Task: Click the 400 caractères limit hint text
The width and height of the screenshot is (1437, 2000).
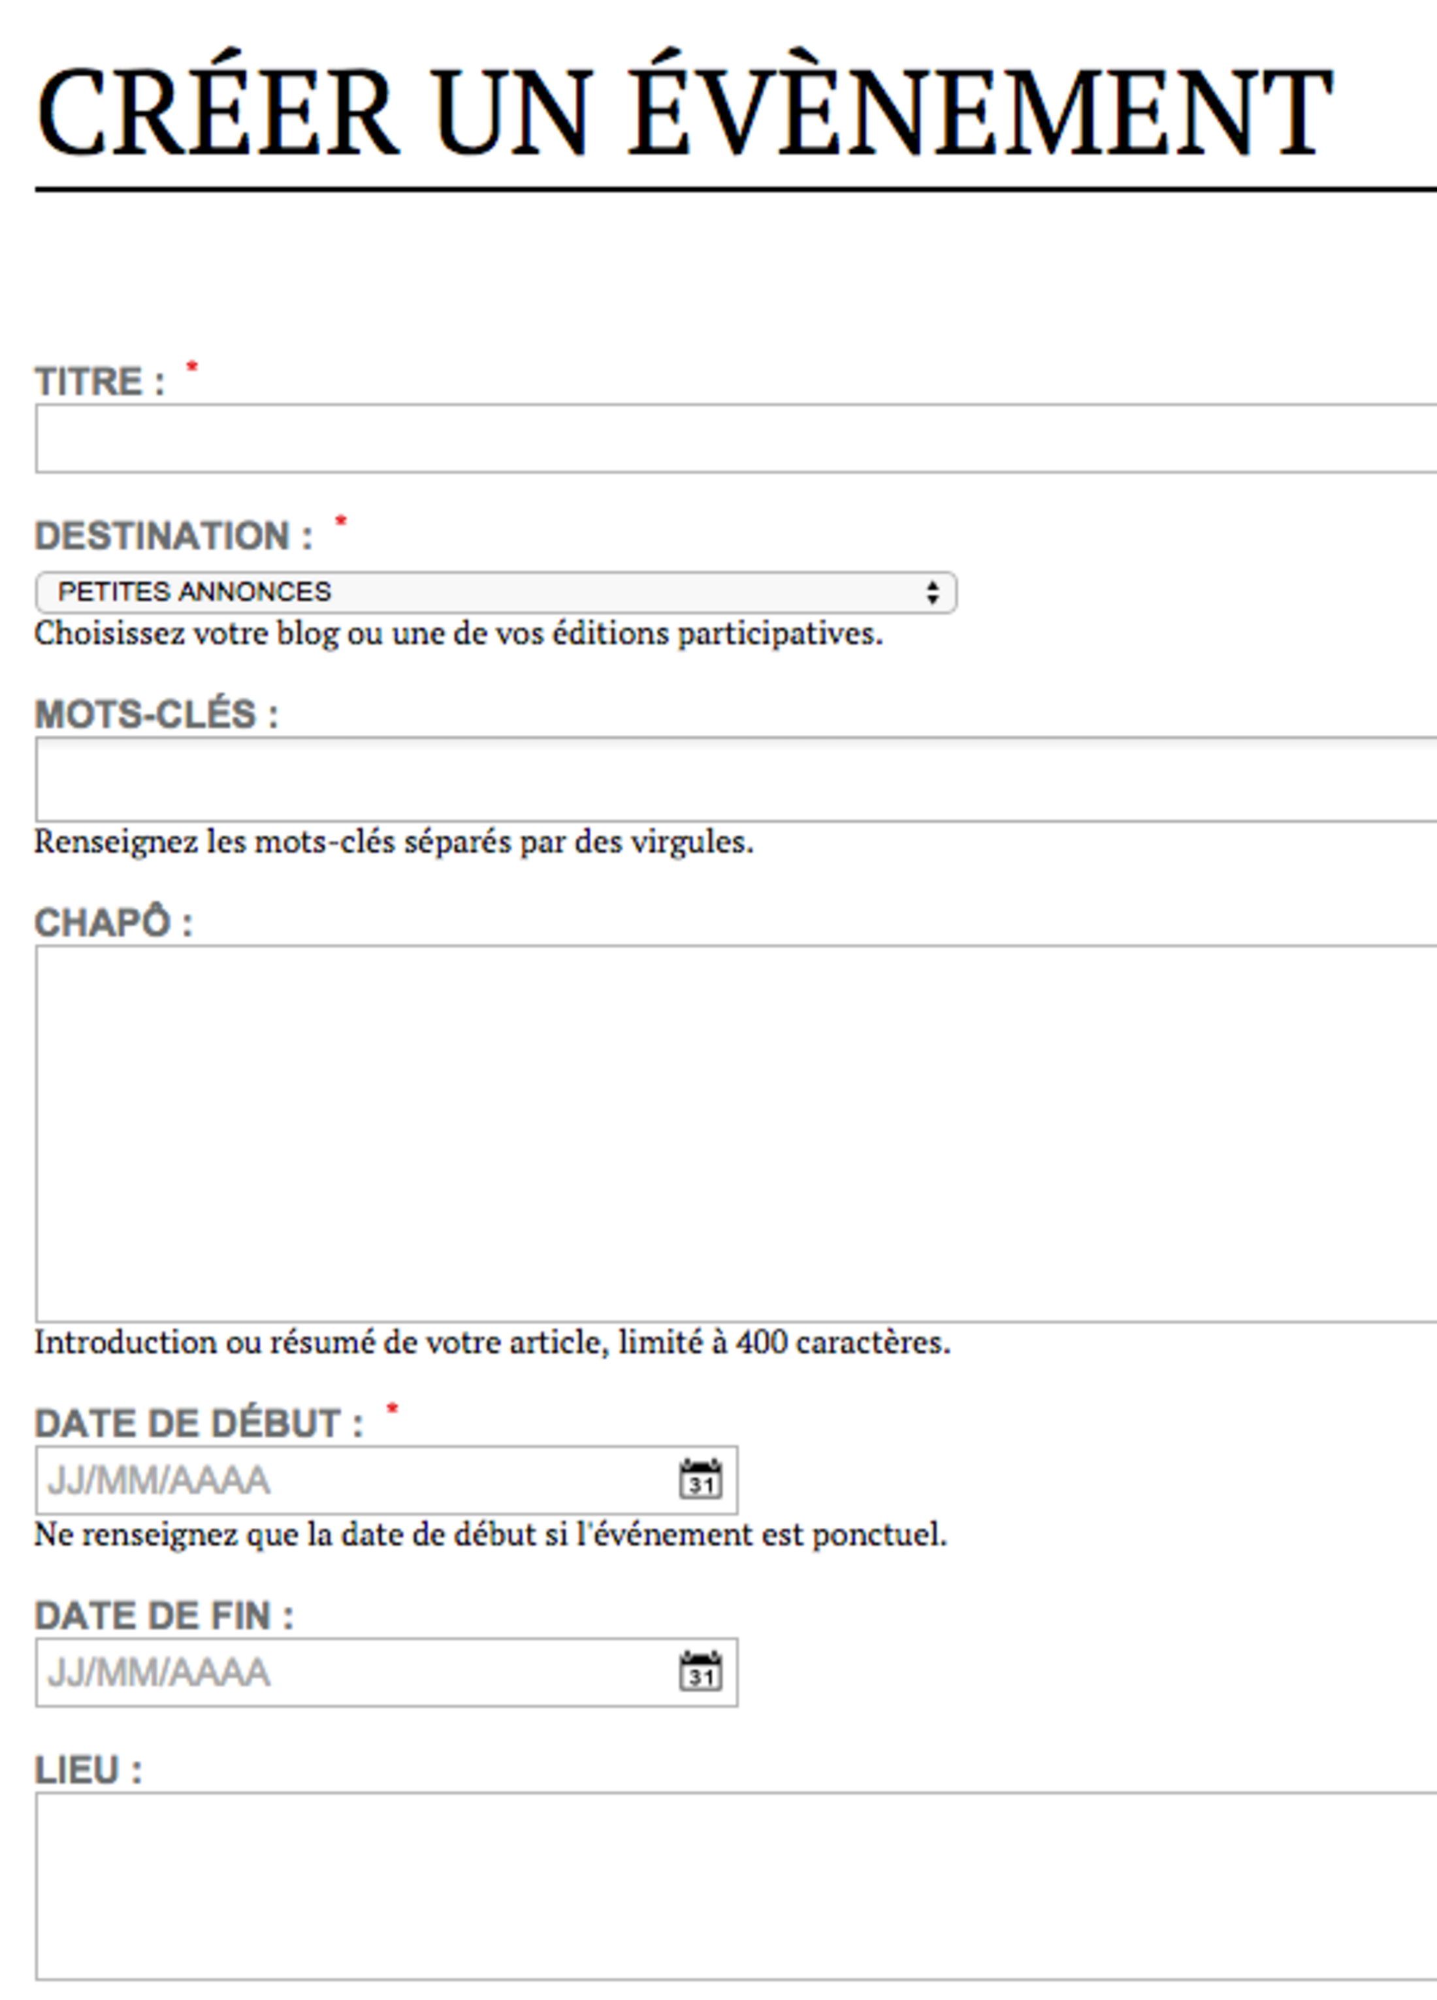Action: point(492,1342)
